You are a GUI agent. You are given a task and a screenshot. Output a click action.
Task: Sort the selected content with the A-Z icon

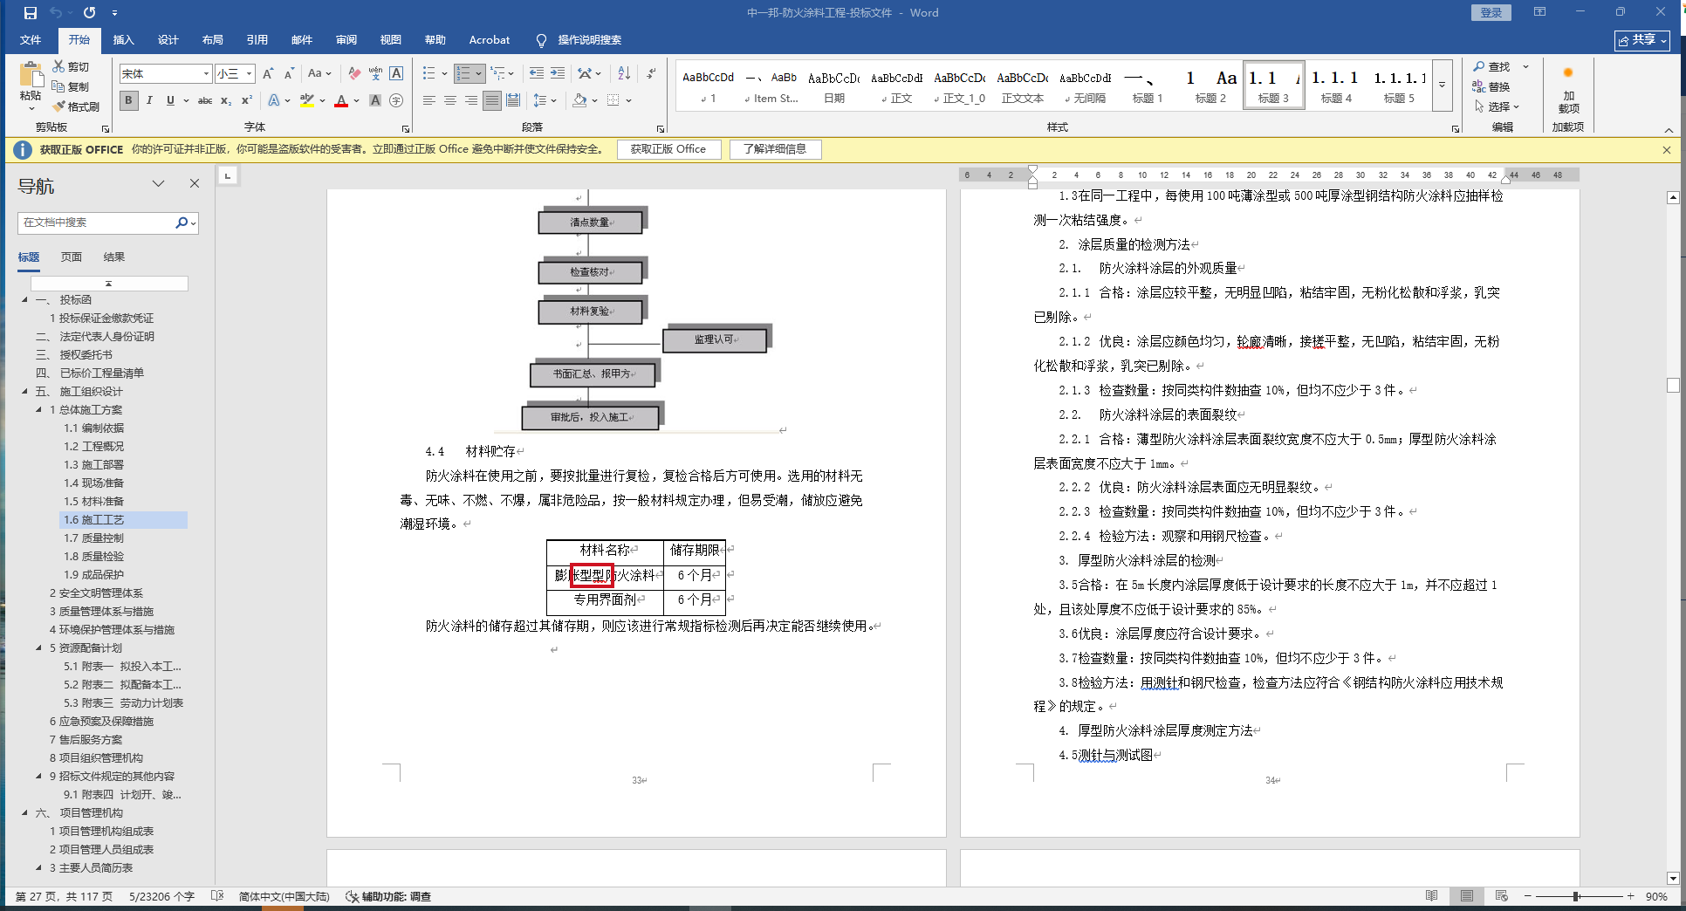click(624, 73)
